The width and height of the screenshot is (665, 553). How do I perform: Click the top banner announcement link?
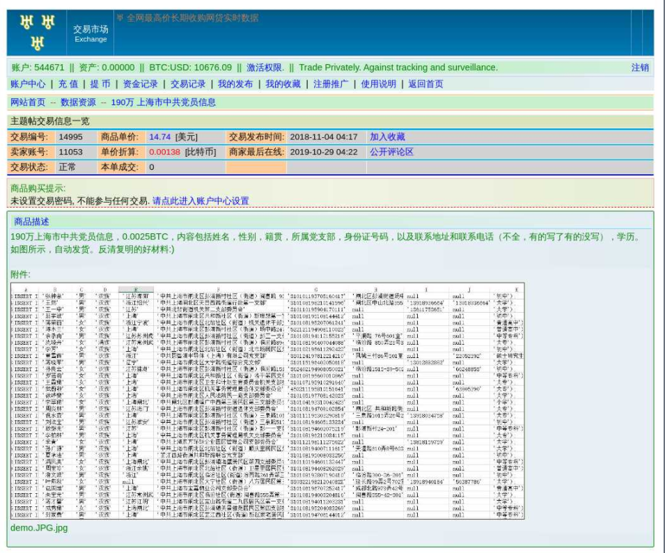192,17
